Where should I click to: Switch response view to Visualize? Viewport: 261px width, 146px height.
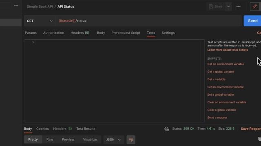pyautogui.click(x=90, y=140)
